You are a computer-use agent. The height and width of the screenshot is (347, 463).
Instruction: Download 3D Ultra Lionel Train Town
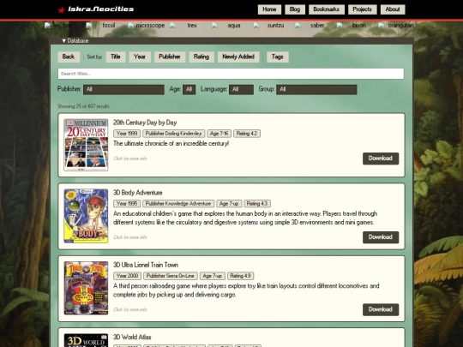tap(381, 309)
